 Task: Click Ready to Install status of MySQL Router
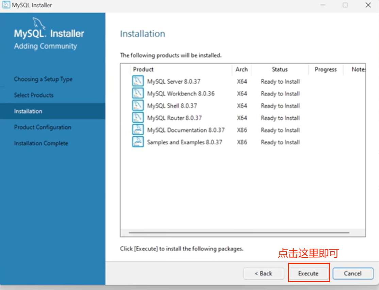[x=280, y=118]
